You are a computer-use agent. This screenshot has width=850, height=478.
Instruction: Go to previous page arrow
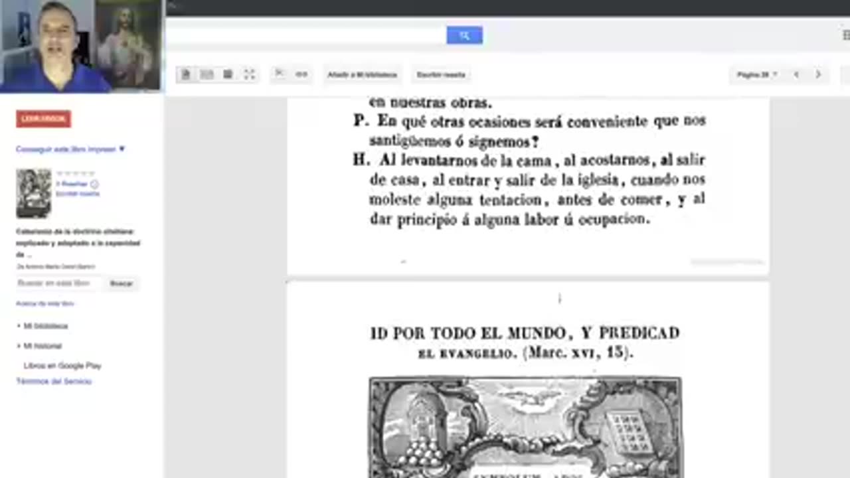(796, 74)
